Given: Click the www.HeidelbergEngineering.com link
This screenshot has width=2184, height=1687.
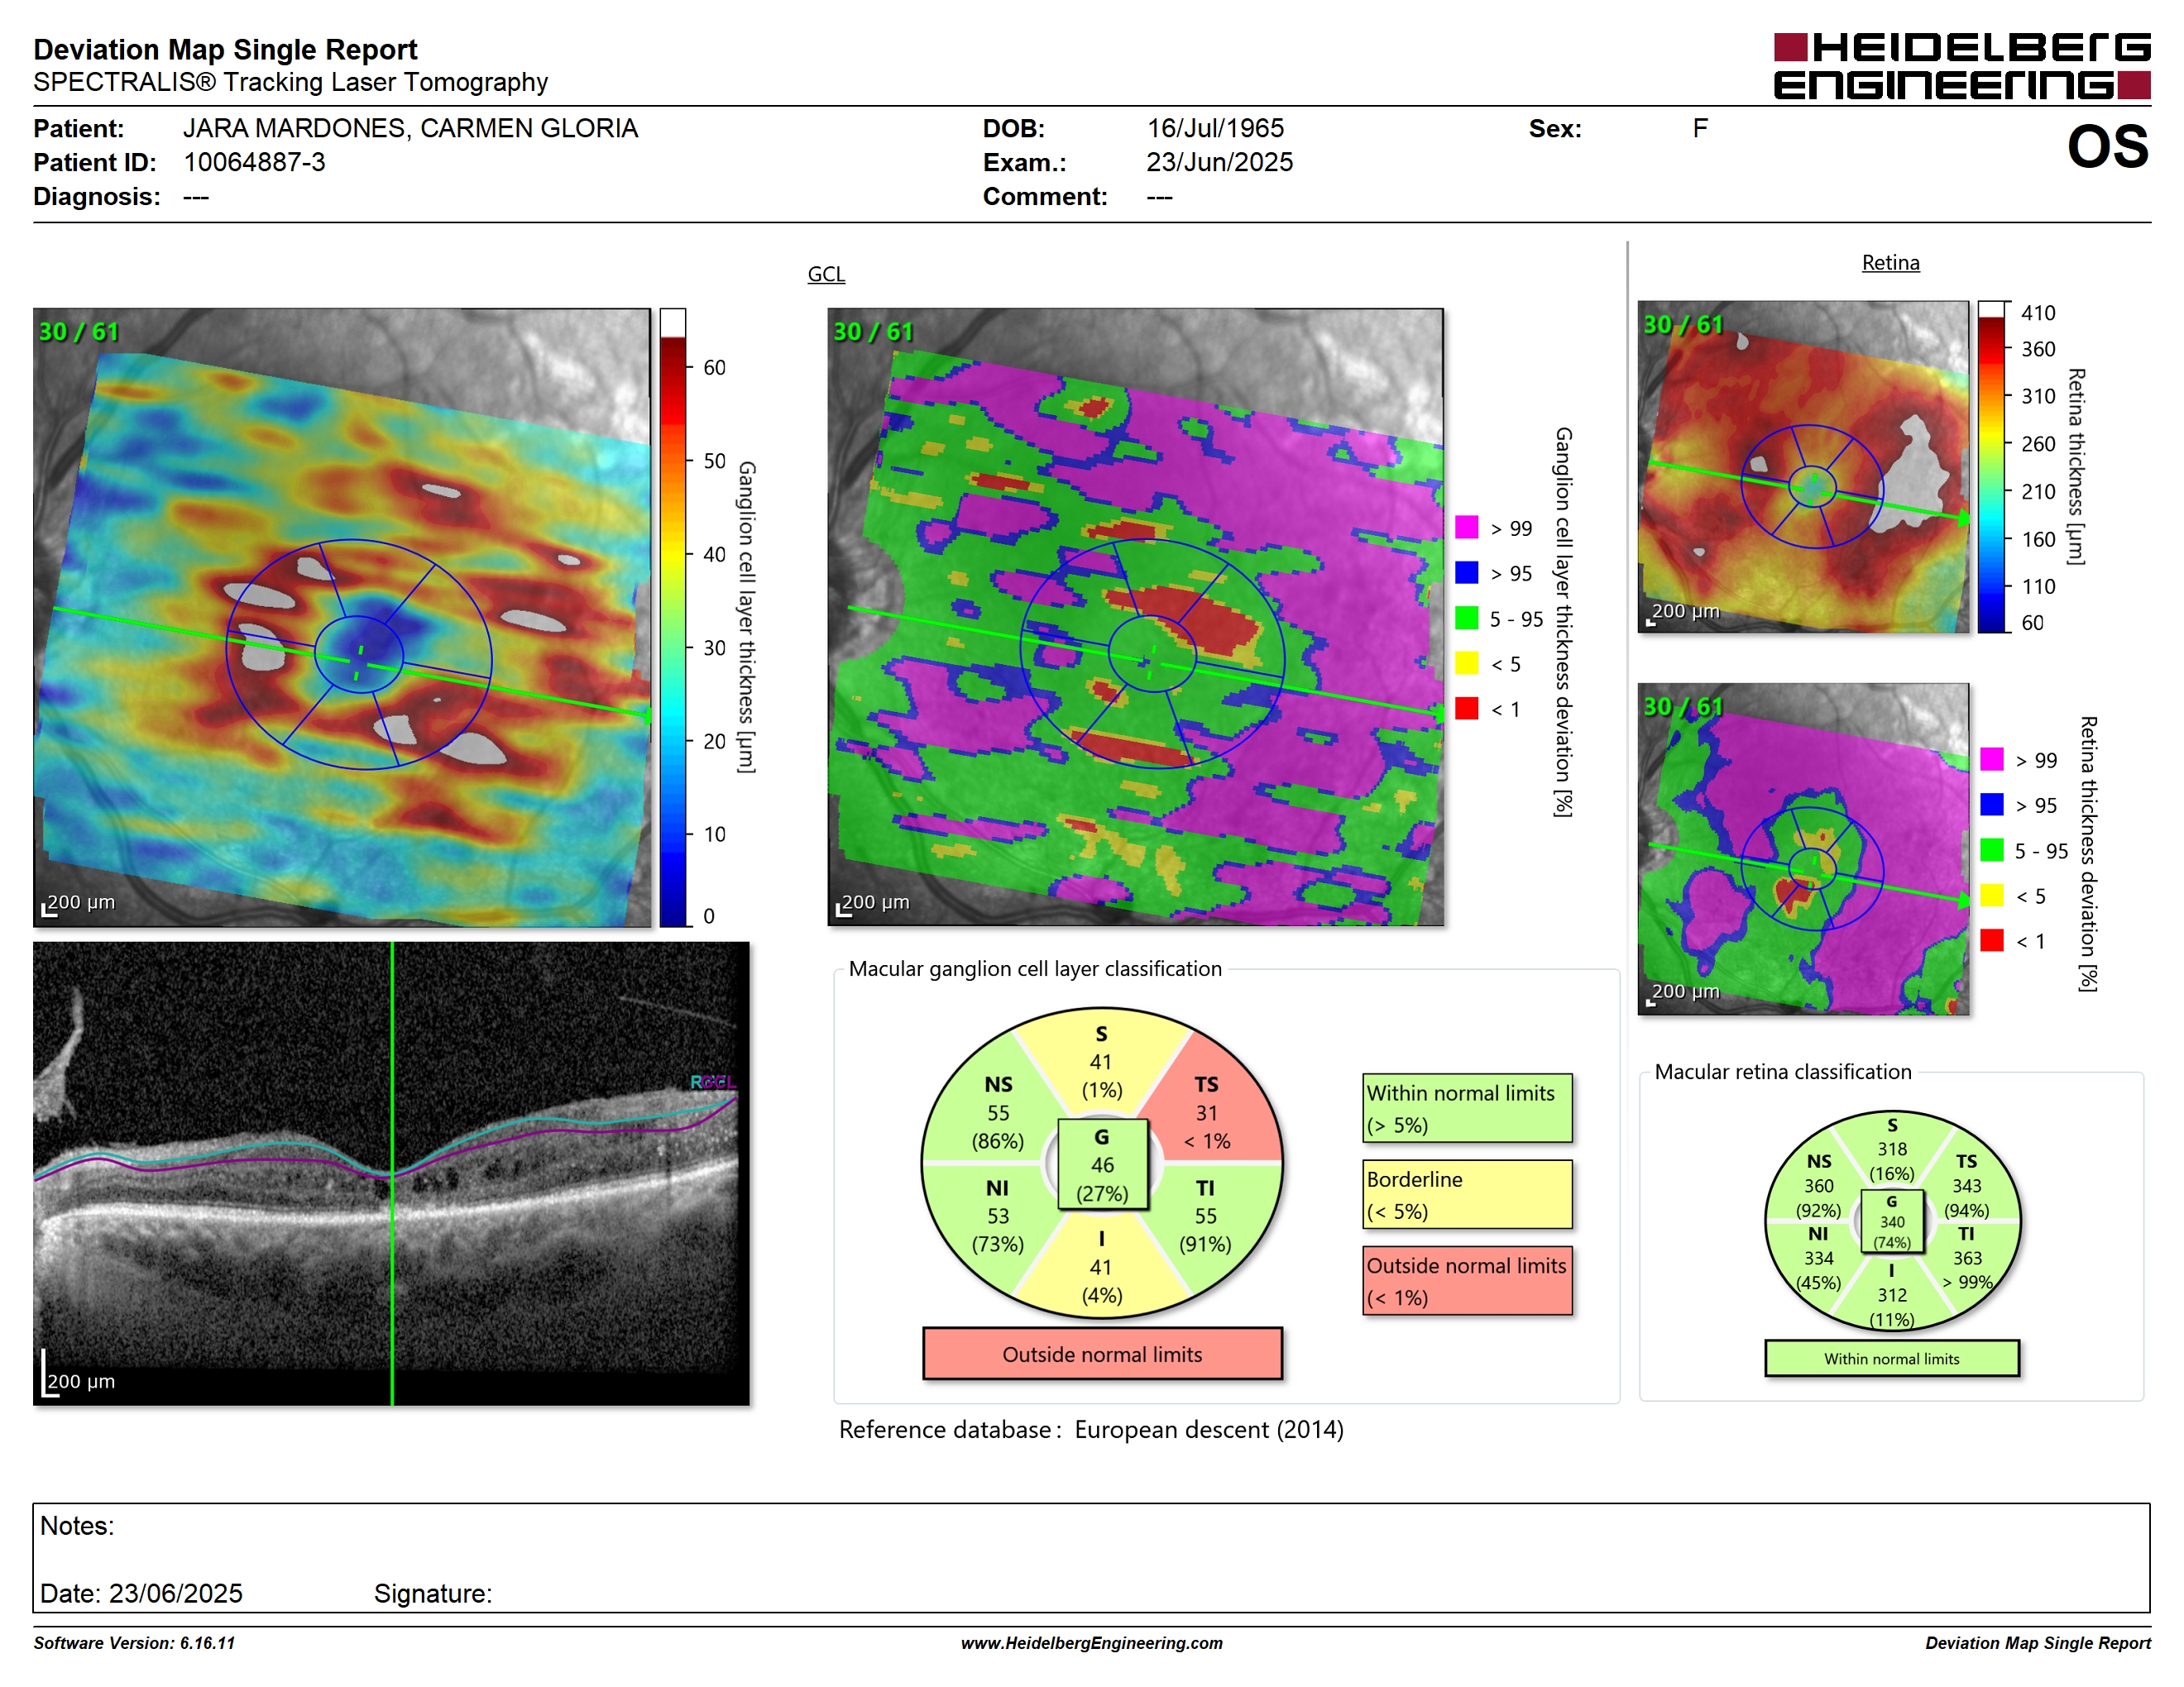Looking at the screenshot, I should click(x=1091, y=1643).
